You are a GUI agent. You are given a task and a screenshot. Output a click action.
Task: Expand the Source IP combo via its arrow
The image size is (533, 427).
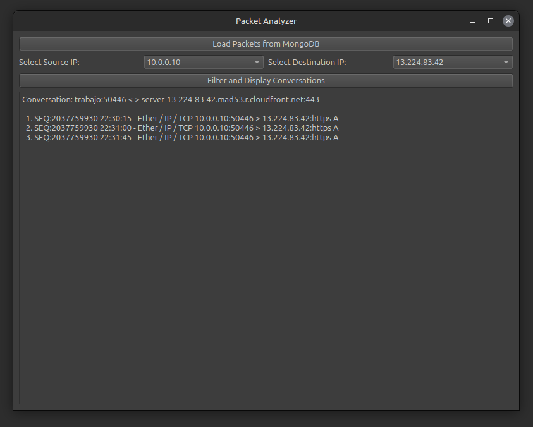click(256, 62)
